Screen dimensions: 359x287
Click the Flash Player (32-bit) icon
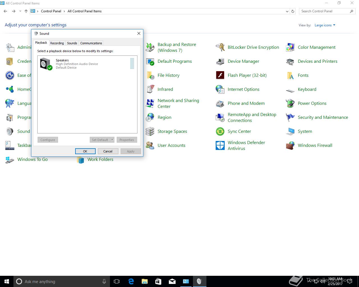[x=220, y=75]
